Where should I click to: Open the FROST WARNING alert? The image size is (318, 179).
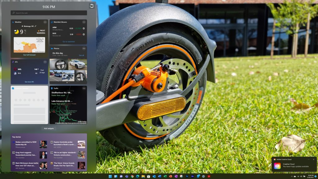41,32
